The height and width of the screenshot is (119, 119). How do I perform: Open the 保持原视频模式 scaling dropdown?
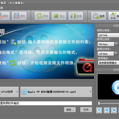pyautogui.click(x=108, y=63)
